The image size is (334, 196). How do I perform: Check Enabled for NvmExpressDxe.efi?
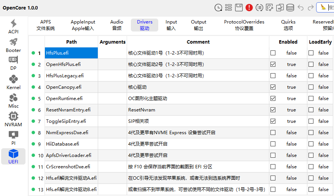pyautogui.click(x=273, y=133)
